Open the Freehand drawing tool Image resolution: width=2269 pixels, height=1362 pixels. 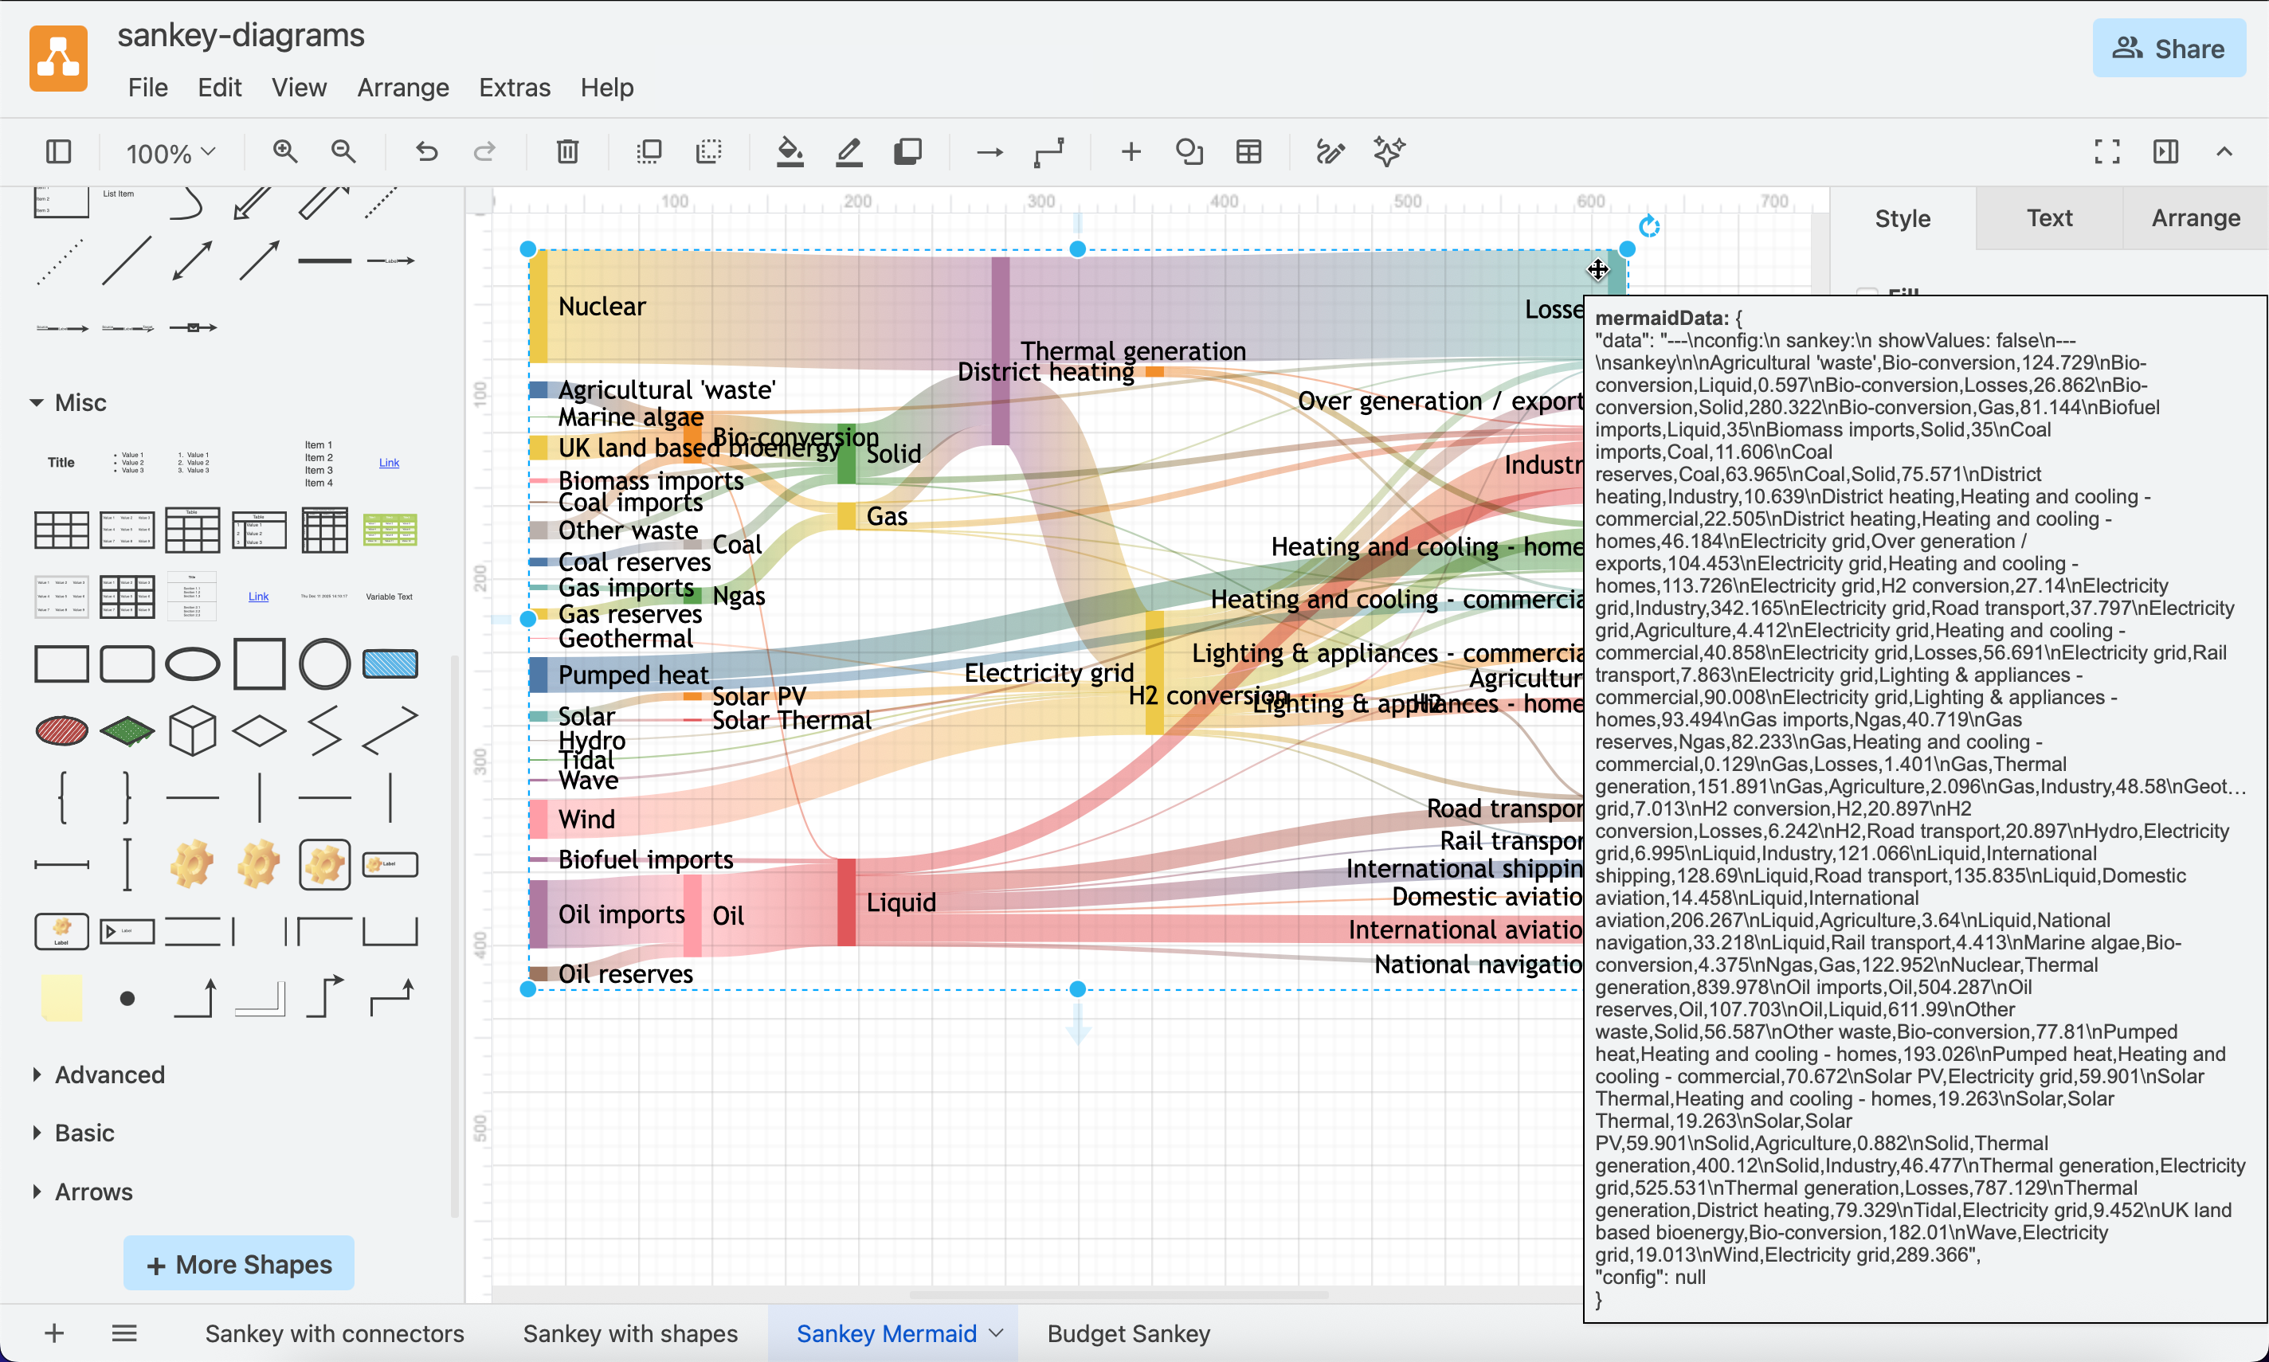1329,151
